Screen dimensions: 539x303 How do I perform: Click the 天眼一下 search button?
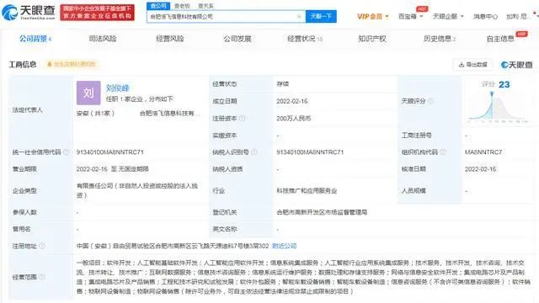[x=321, y=17]
